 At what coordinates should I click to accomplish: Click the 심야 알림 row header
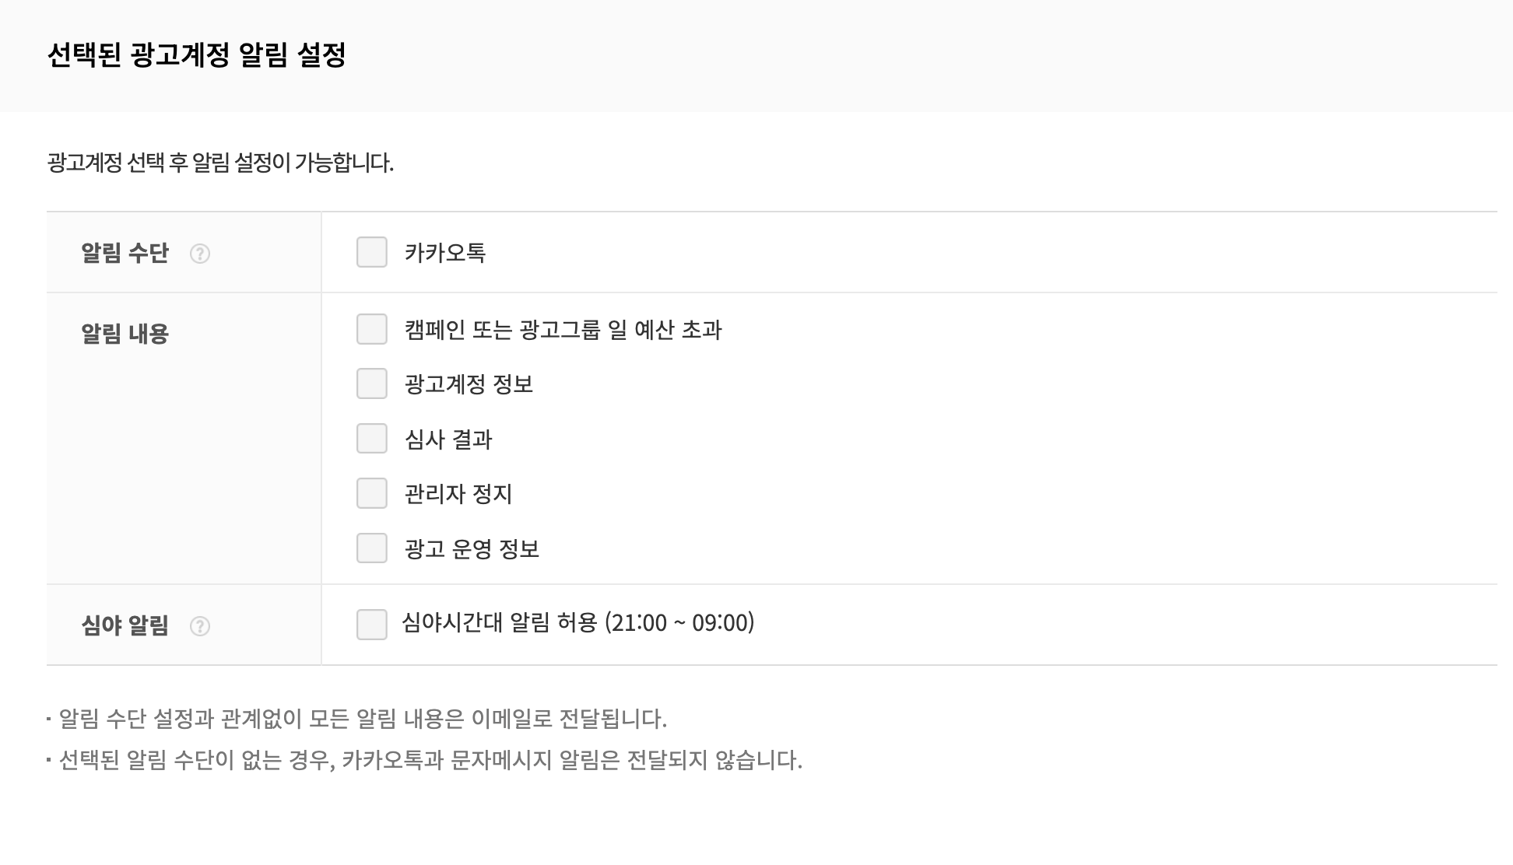(125, 625)
